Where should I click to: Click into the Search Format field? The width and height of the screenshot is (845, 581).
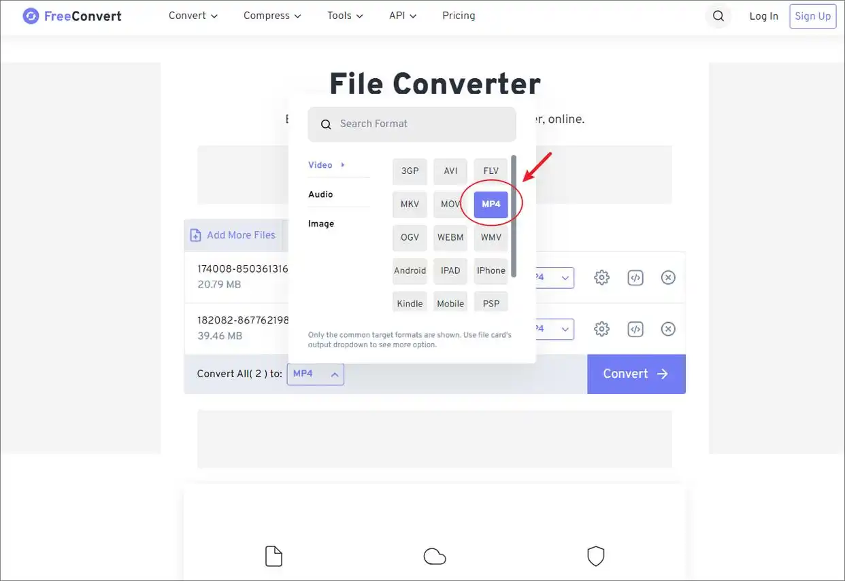point(412,124)
